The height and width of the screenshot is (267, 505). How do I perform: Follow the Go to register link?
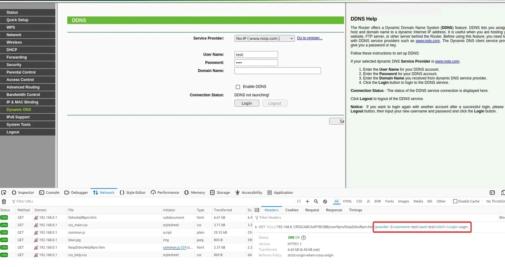click(310, 38)
